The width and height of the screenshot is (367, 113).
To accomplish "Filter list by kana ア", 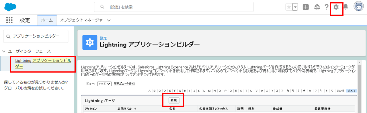I will click(x=282, y=91).
